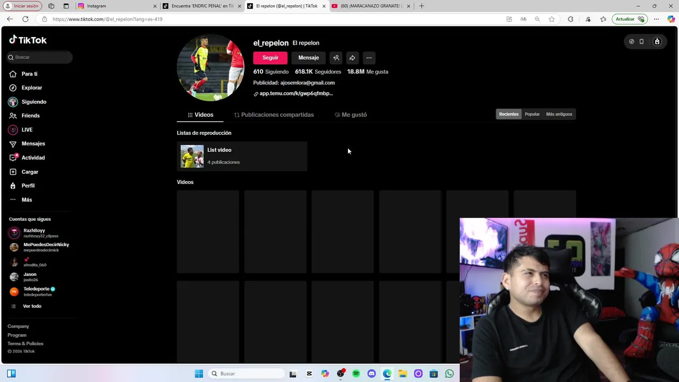Viewport: 679px width, 382px height.
Task: Switch to MARACANAZO GRANATE YouTube tab
Action: tap(371, 6)
